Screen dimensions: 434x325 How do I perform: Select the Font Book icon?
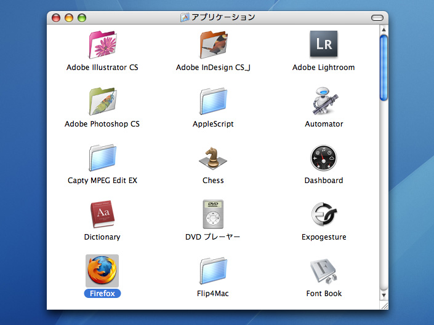pyautogui.click(x=324, y=271)
